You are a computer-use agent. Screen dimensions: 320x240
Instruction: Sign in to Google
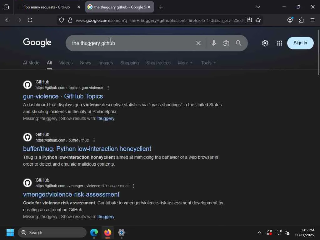[x=300, y=43]
